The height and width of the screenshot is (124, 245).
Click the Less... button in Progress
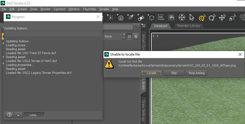(34, 115)
